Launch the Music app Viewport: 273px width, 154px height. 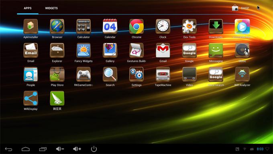(x=242, y=50)
